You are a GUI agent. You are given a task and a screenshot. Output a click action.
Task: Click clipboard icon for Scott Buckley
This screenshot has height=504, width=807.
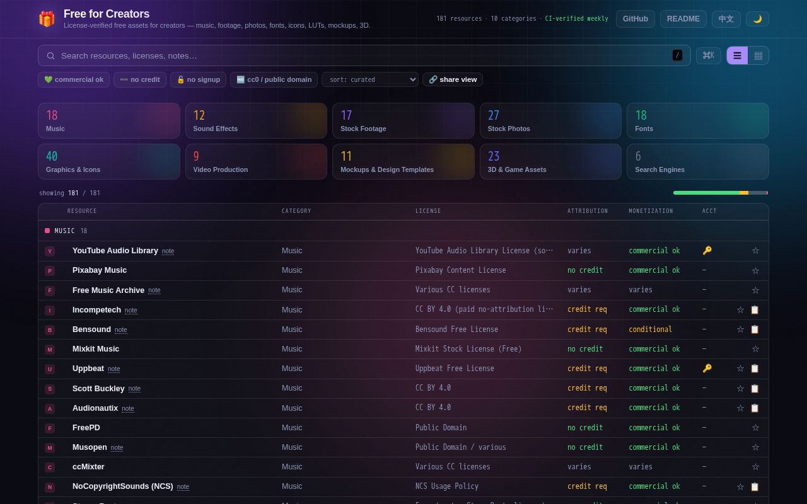coord(755,389)
